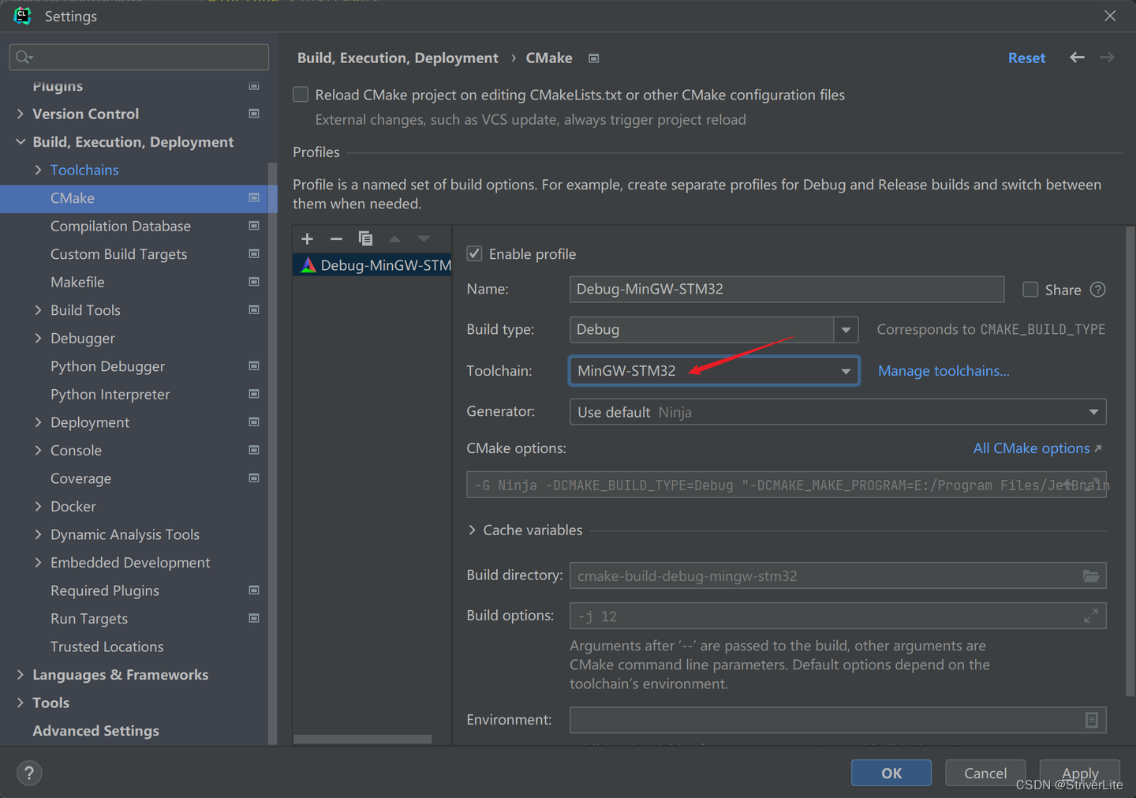Click the Cancel button
The image size is (1136, 798).
985,773
